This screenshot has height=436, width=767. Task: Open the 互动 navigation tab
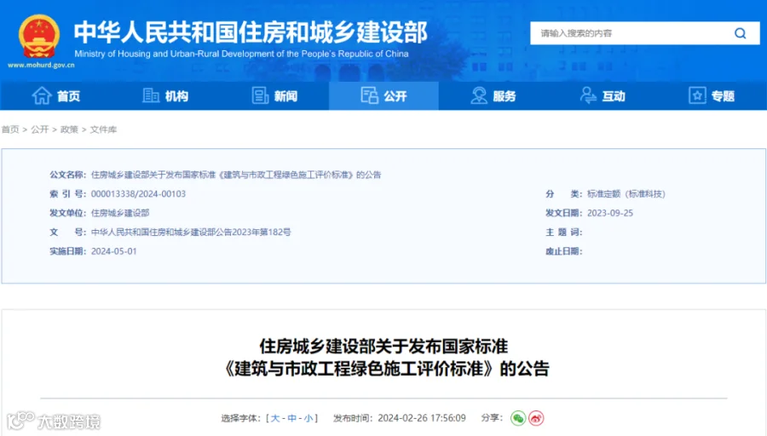click(603, 96)
